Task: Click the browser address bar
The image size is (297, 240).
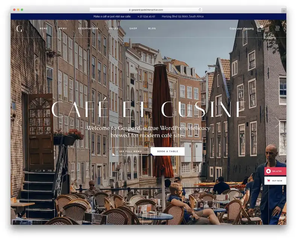Action: coord(145,10)
